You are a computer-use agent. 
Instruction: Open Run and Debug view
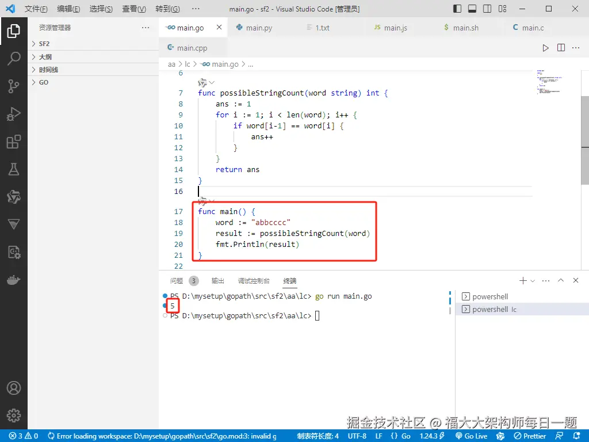point(14,115)
